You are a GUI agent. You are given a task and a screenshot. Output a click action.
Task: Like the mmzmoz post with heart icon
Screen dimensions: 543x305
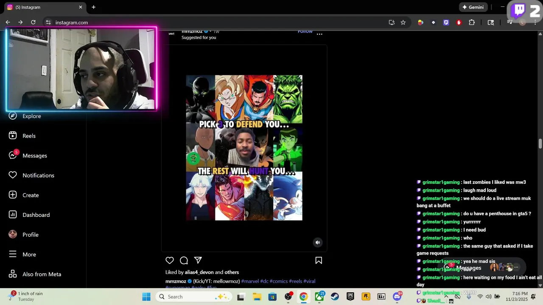point(170,261)
